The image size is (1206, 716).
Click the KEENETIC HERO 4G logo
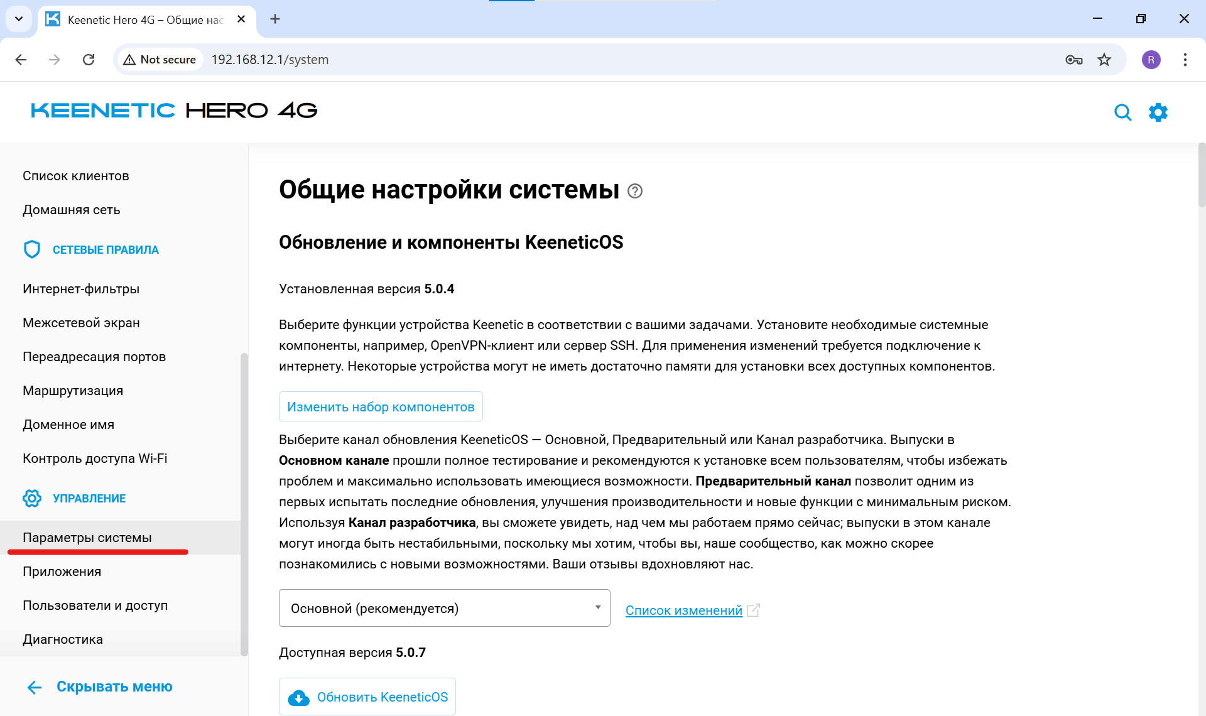[x=173, y=111]
